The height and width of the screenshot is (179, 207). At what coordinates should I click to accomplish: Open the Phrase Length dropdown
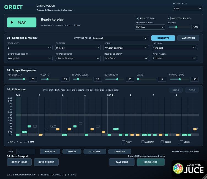pos(78,58)
